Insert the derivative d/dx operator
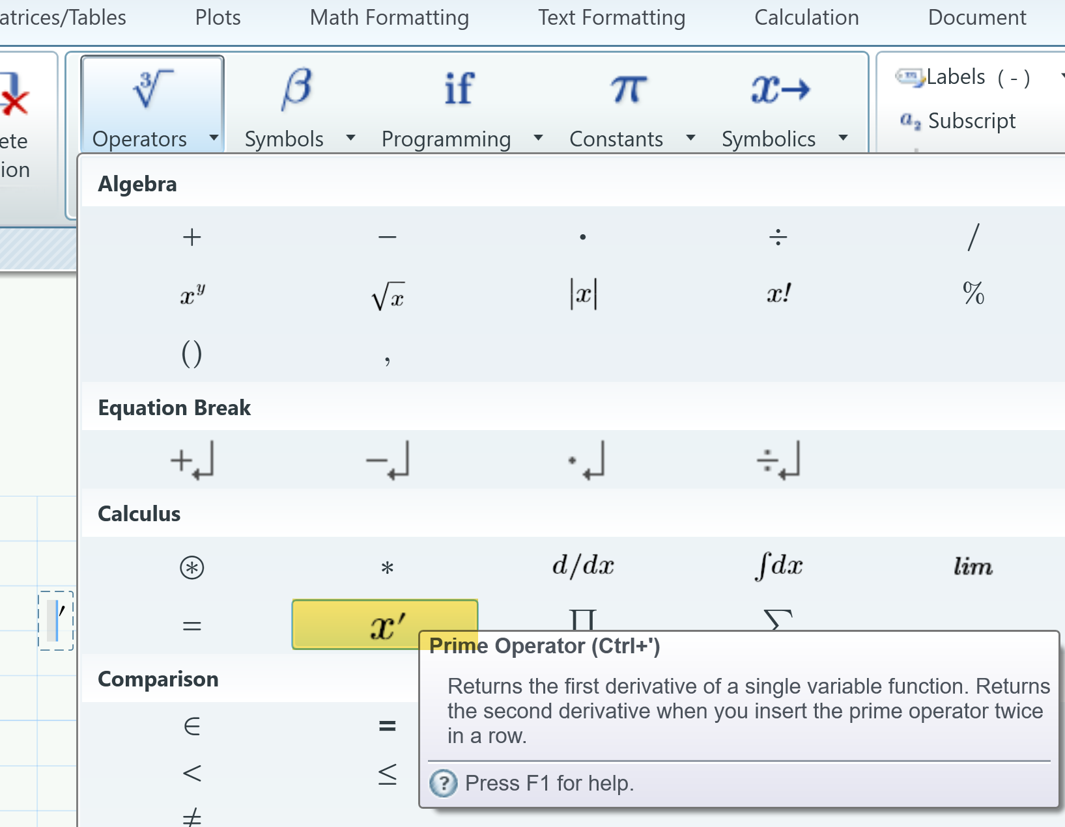The image size is (1065, 827). (582, 565)
